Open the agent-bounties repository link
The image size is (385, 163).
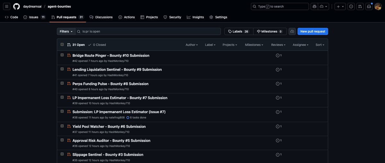click(59, 6)
